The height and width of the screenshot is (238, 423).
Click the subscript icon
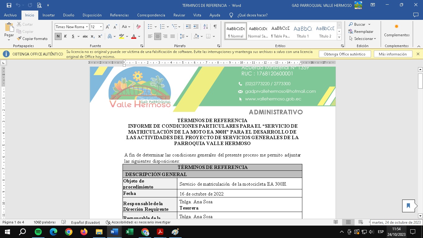coord(93,36)
